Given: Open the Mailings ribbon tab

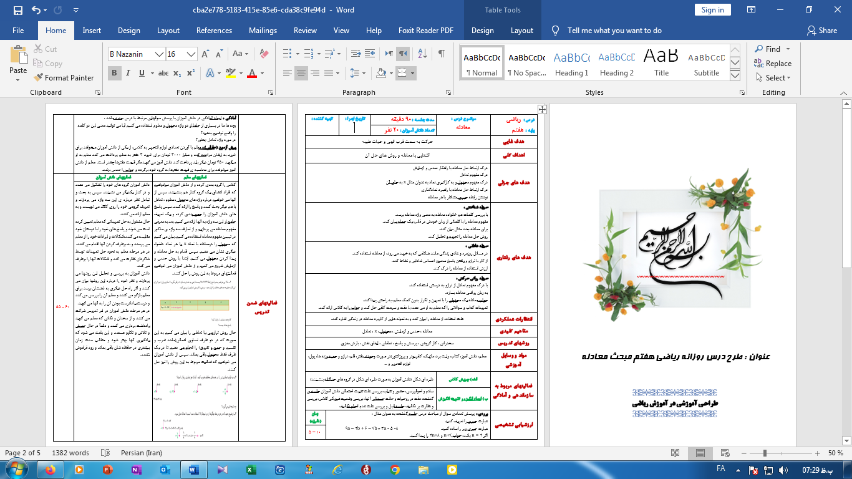Looking at the screenshot, I should 263,31.
